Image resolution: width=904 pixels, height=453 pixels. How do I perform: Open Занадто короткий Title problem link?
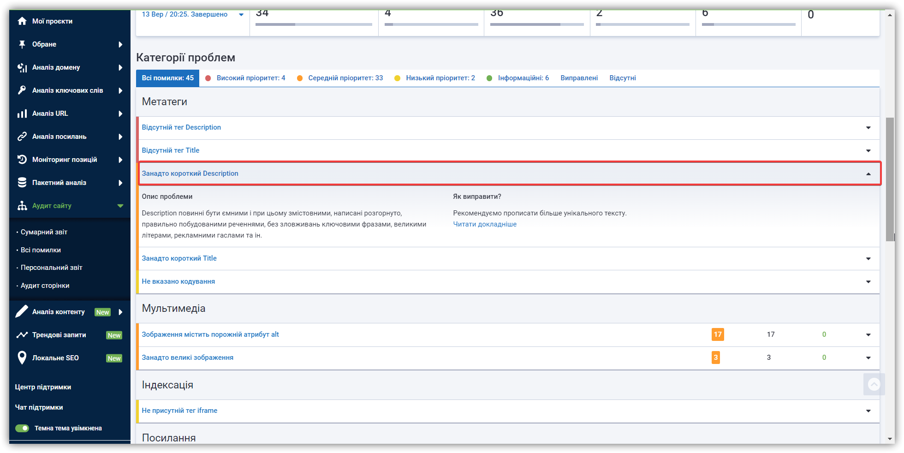[179, 258]
